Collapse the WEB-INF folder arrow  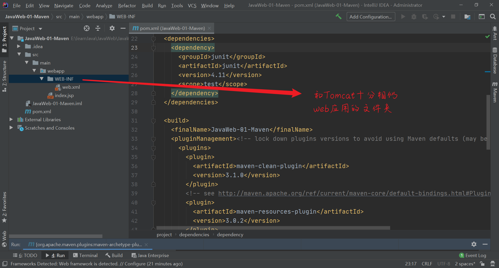point(42,79)
